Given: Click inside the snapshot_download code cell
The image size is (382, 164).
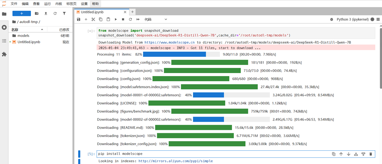Looking at the screenshot, I should (x=236, y=33).
